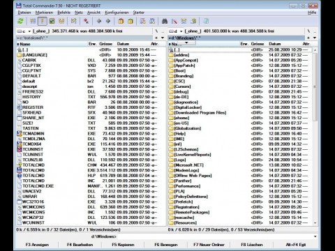
Task: Open the Markieren menu
Action: tap(44, 13)
